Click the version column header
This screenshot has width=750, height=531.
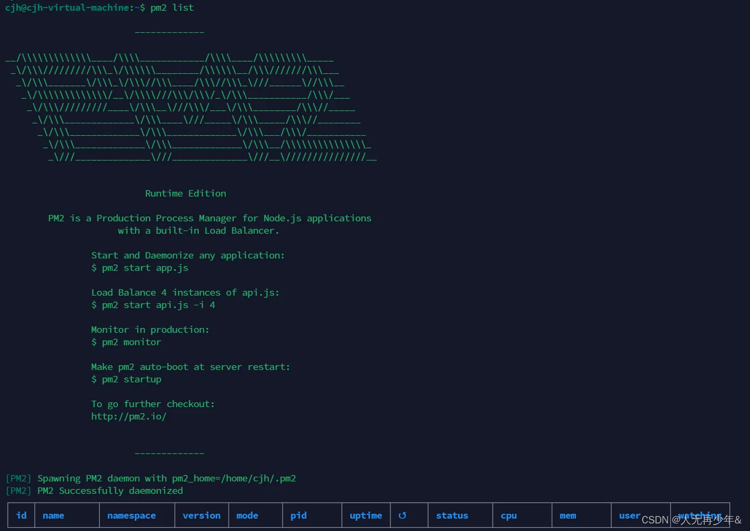[x=201, y=515]
